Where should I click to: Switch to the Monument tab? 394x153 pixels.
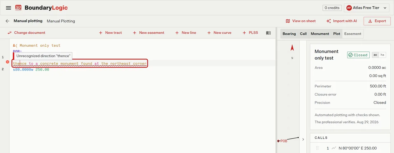coord(320,34)
